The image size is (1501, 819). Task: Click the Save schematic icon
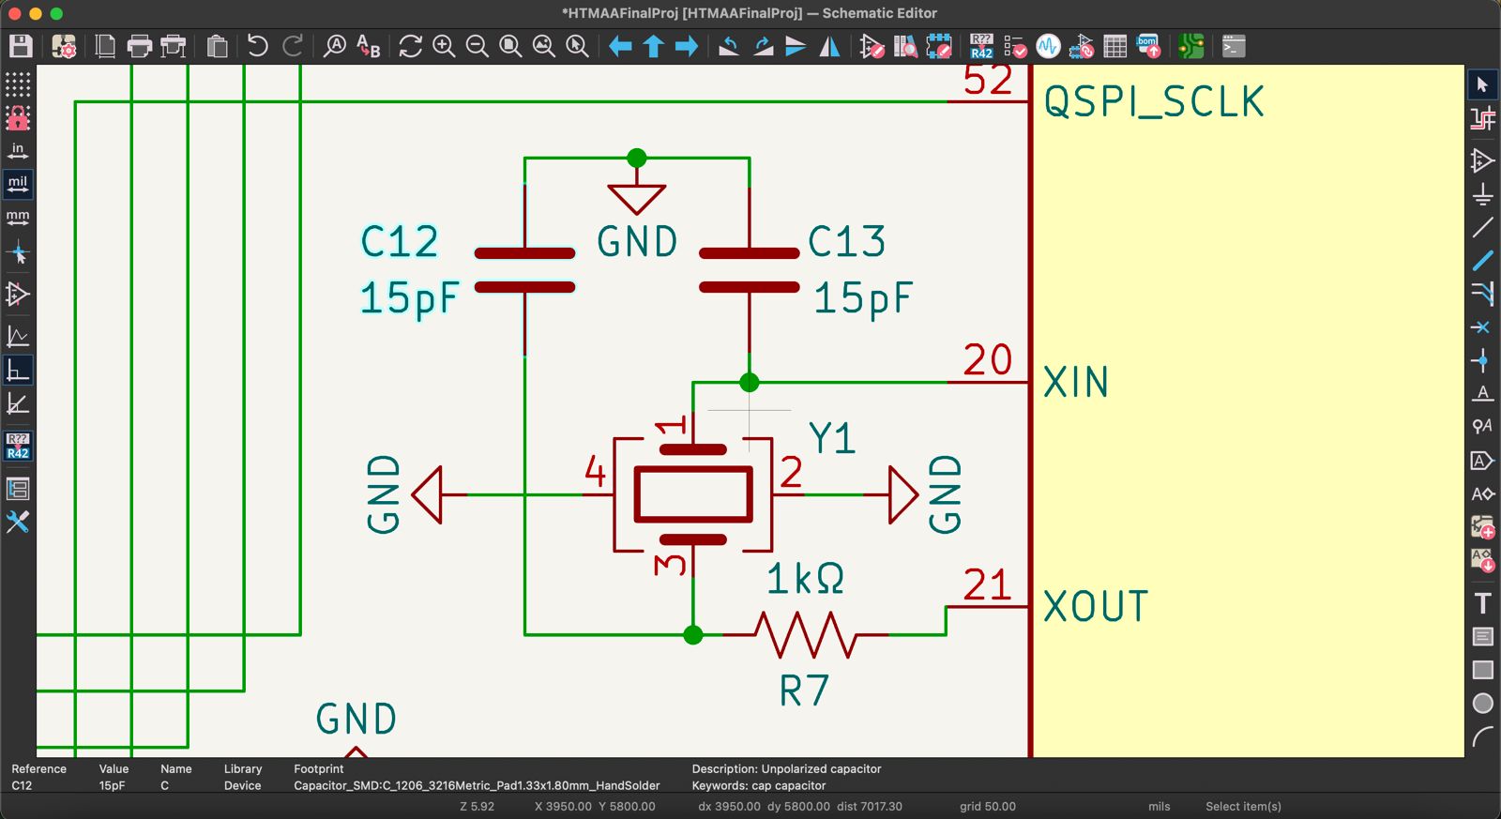(x=21, y=46)
